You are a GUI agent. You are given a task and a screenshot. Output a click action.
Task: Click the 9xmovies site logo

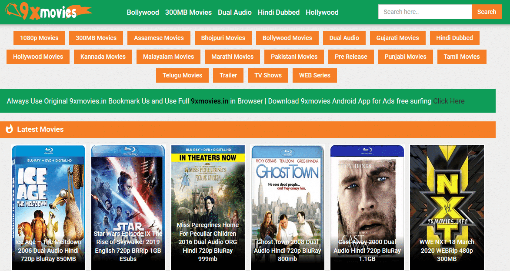49,11
